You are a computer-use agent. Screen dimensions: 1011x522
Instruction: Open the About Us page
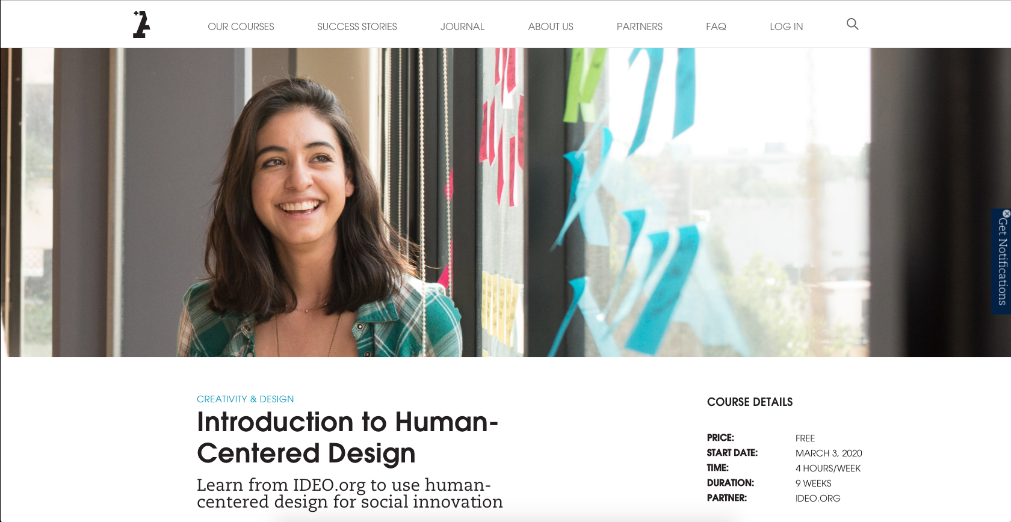pos(551,26)
